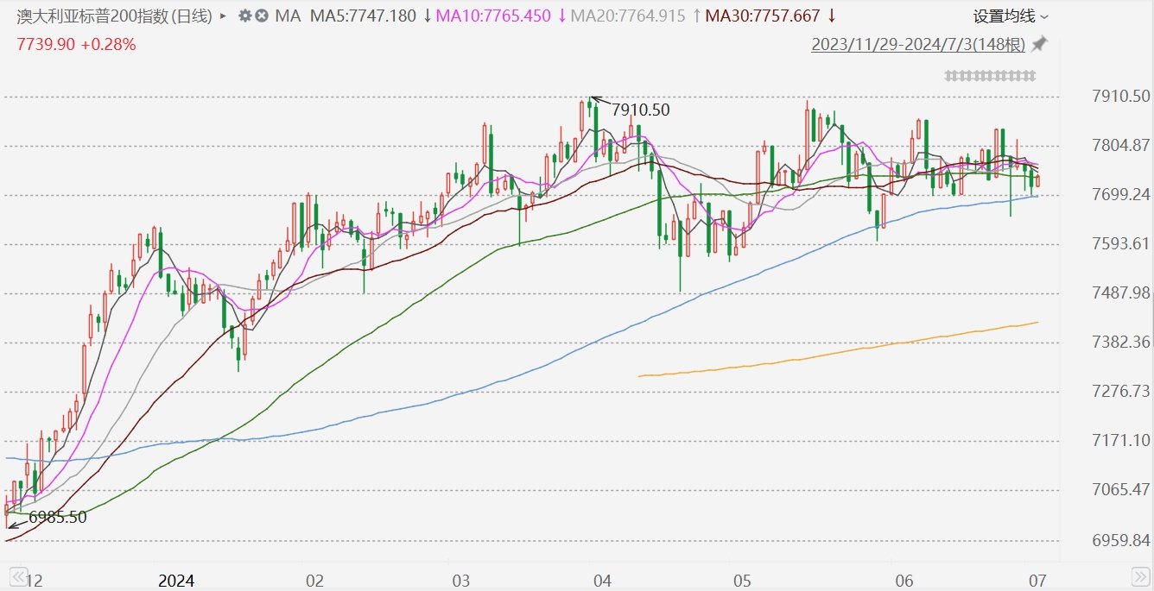Viewport: 1154px width, 591px height.
Task: Click the MA indicator name label
Action: click(288, 16)
